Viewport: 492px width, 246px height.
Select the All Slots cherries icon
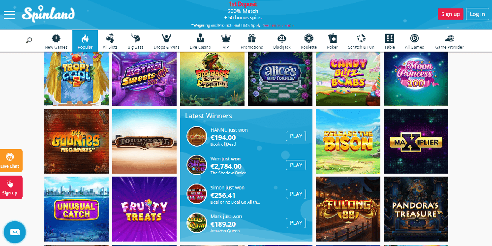click(x=110, y=39)
